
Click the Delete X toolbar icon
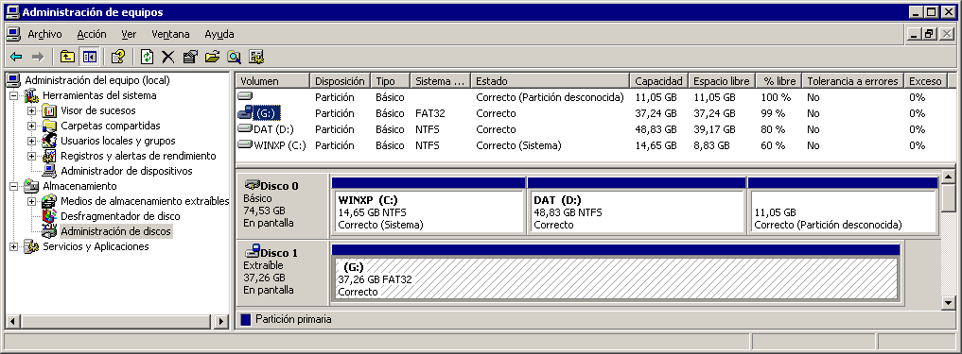[x=167, y=57]
